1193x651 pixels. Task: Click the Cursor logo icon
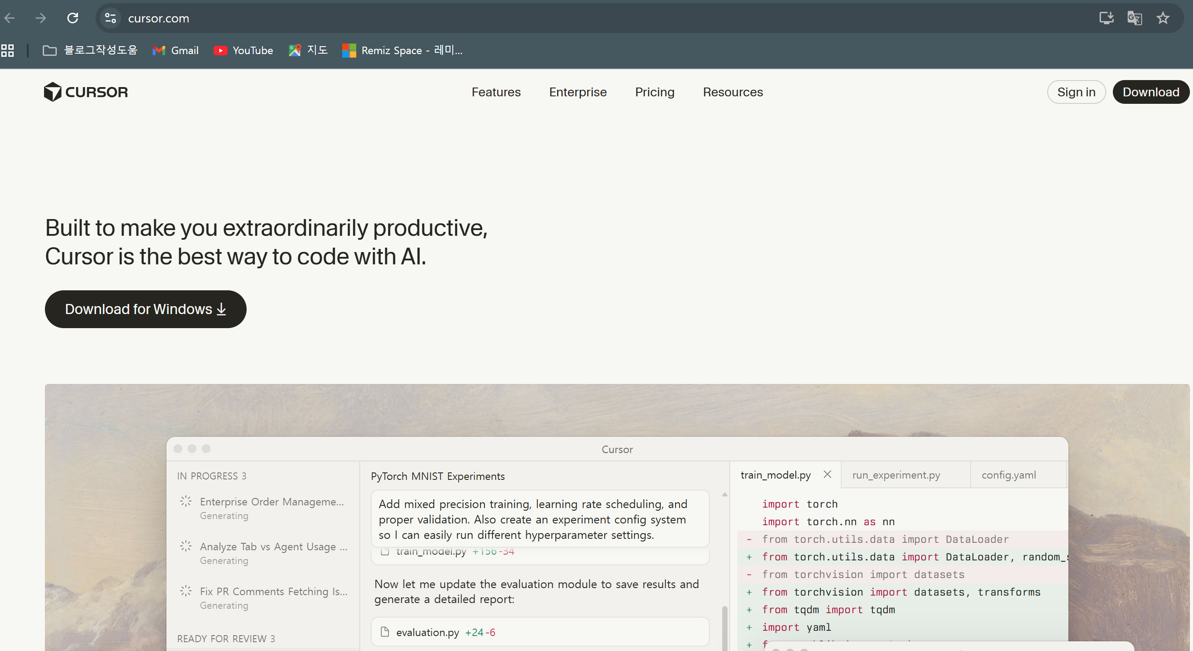point(53,91)
